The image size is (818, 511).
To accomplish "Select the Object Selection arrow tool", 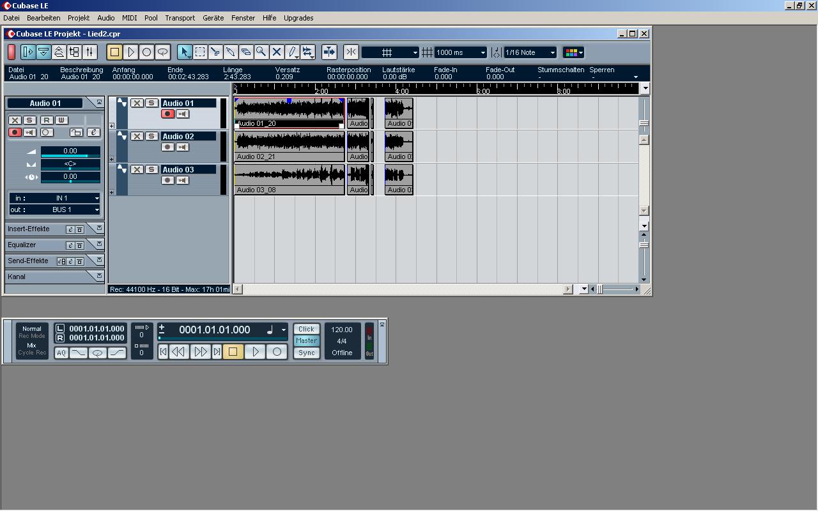I will pyautogui.click(x=185, y=52).
